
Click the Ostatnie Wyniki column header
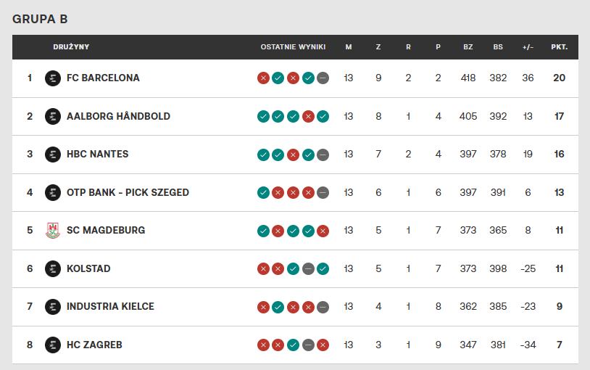click(x=293, y=47)
